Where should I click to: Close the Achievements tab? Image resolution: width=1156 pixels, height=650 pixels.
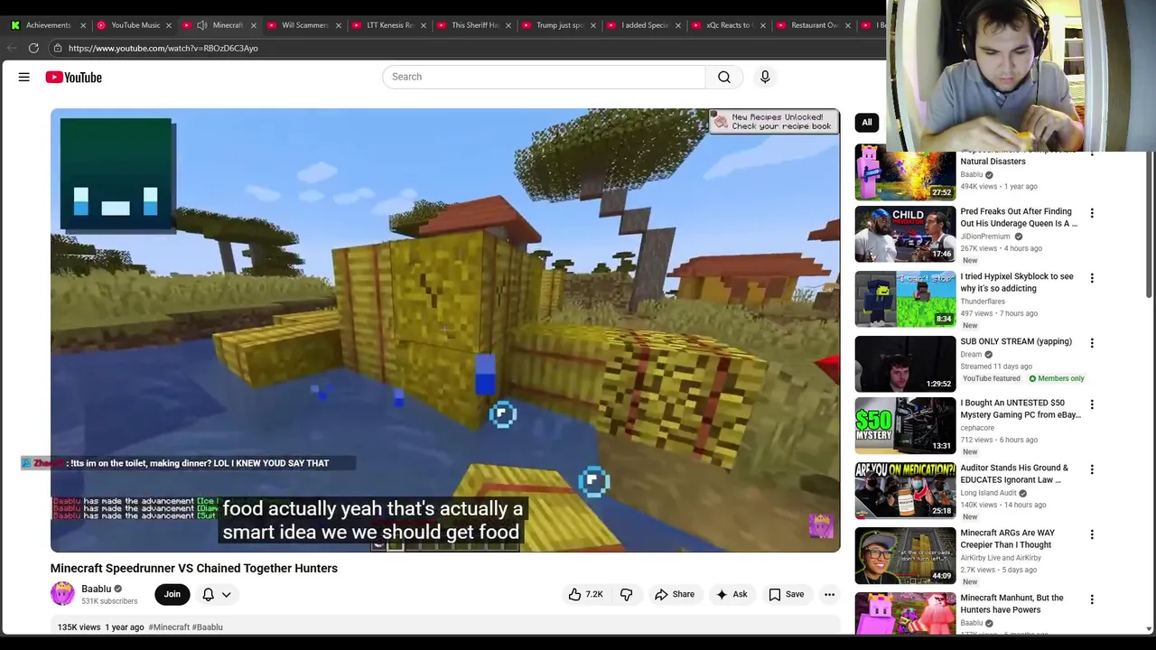[83, 25]
